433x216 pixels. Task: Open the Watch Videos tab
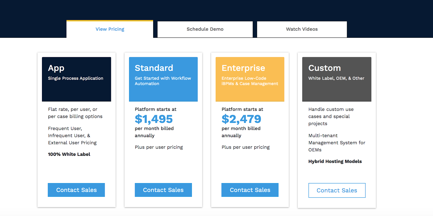(x=302, y=29)
